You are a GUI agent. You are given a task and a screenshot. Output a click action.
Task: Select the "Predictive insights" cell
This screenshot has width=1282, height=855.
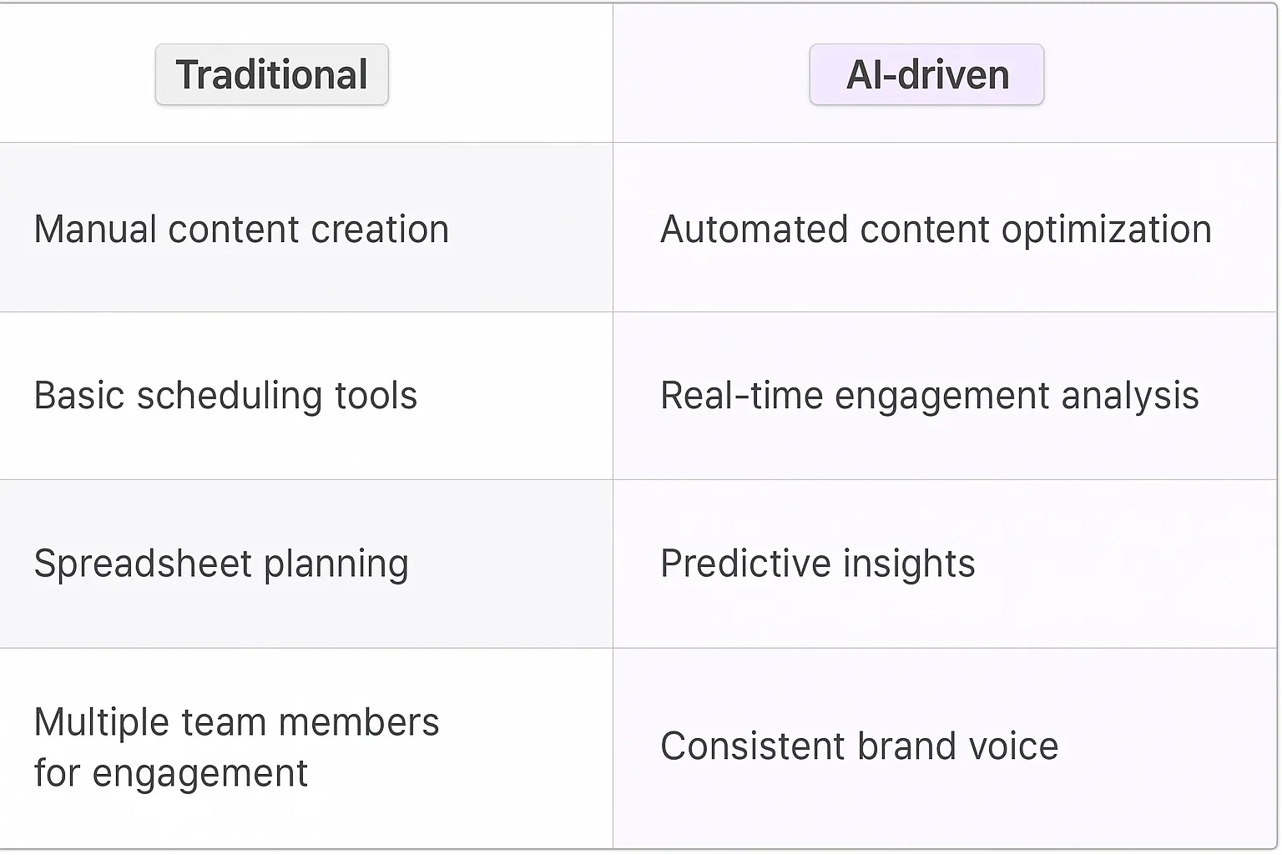click(x=817, y=564)
